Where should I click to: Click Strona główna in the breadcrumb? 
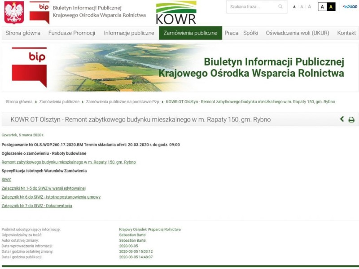pos(19,102)
